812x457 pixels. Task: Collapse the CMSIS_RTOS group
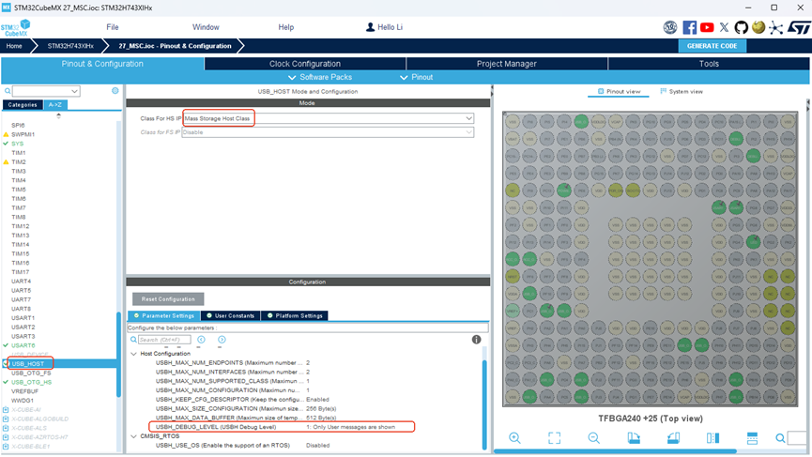pos(133,436)
